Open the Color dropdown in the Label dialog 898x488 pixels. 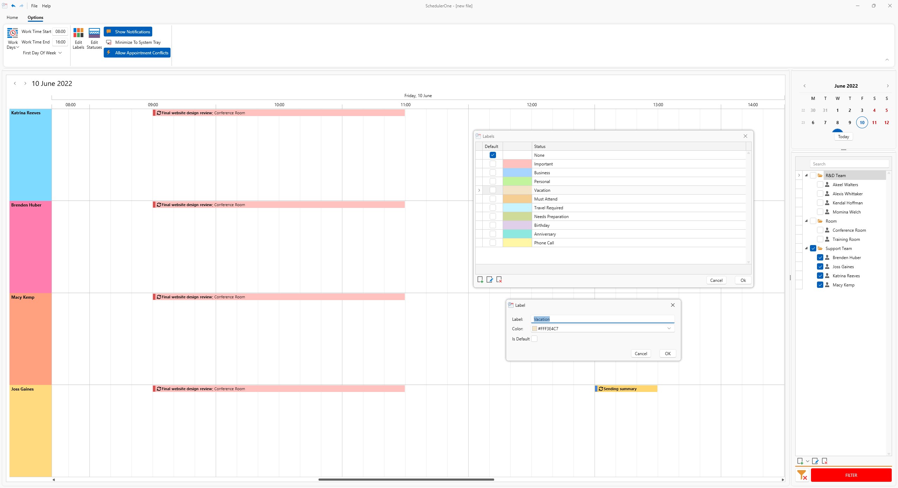tap(669, 328)
